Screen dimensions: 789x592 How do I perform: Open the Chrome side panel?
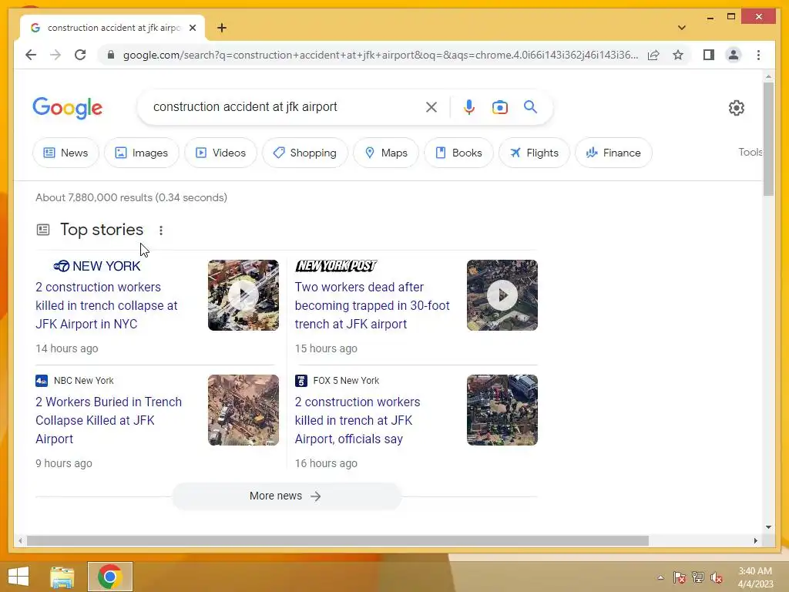(x=709, y=55)
